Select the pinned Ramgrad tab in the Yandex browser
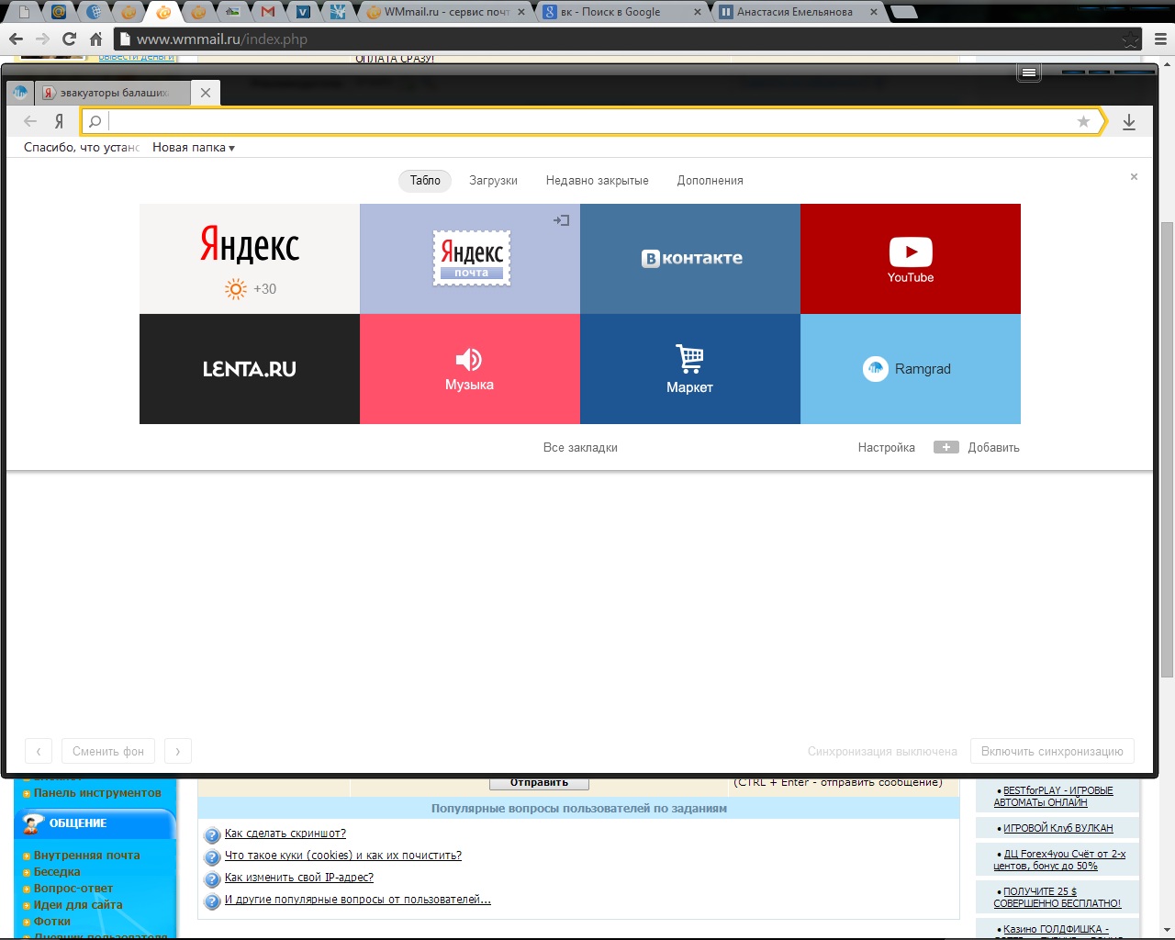The height and width of the screenshot is (940, 1175). (x=19, y=93)
